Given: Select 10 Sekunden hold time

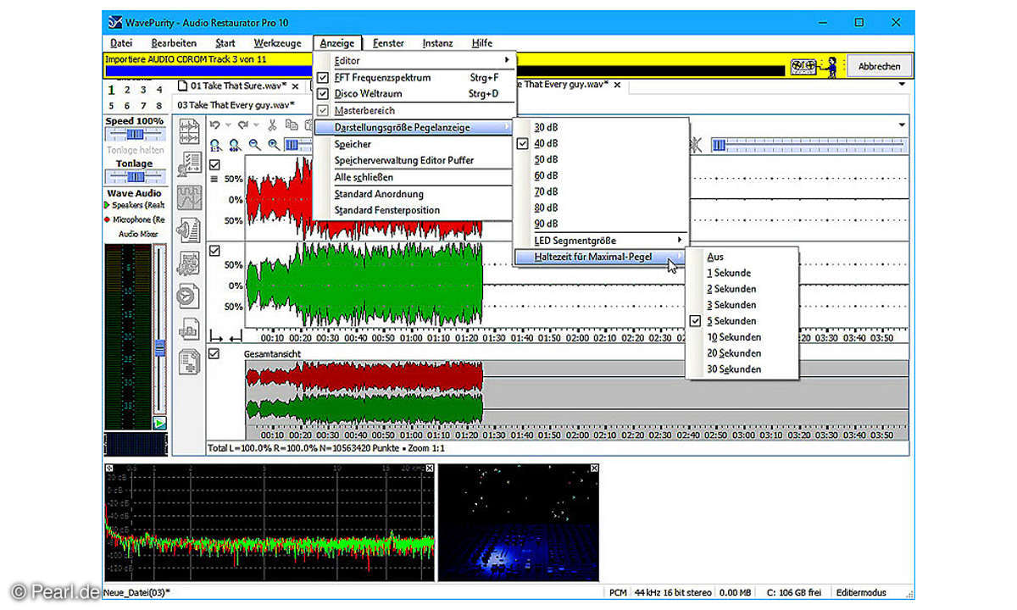Looking at the screenshot, I should (x=742, y=337).
